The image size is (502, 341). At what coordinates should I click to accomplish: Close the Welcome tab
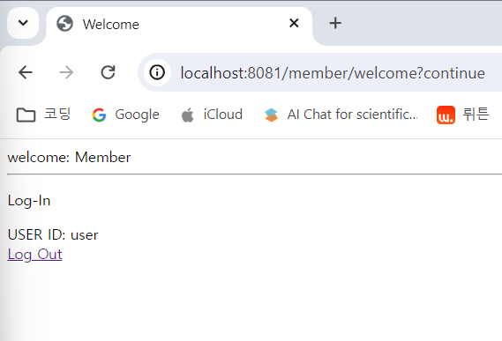pos(294,23)
